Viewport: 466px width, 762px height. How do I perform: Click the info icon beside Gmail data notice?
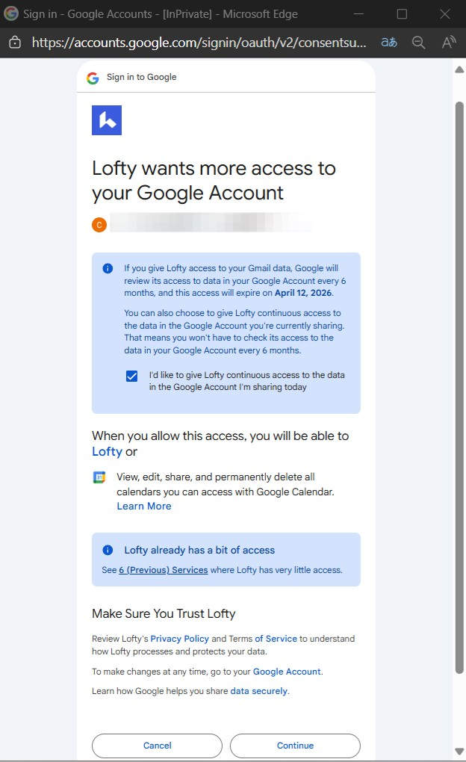(x=108, y=268)
